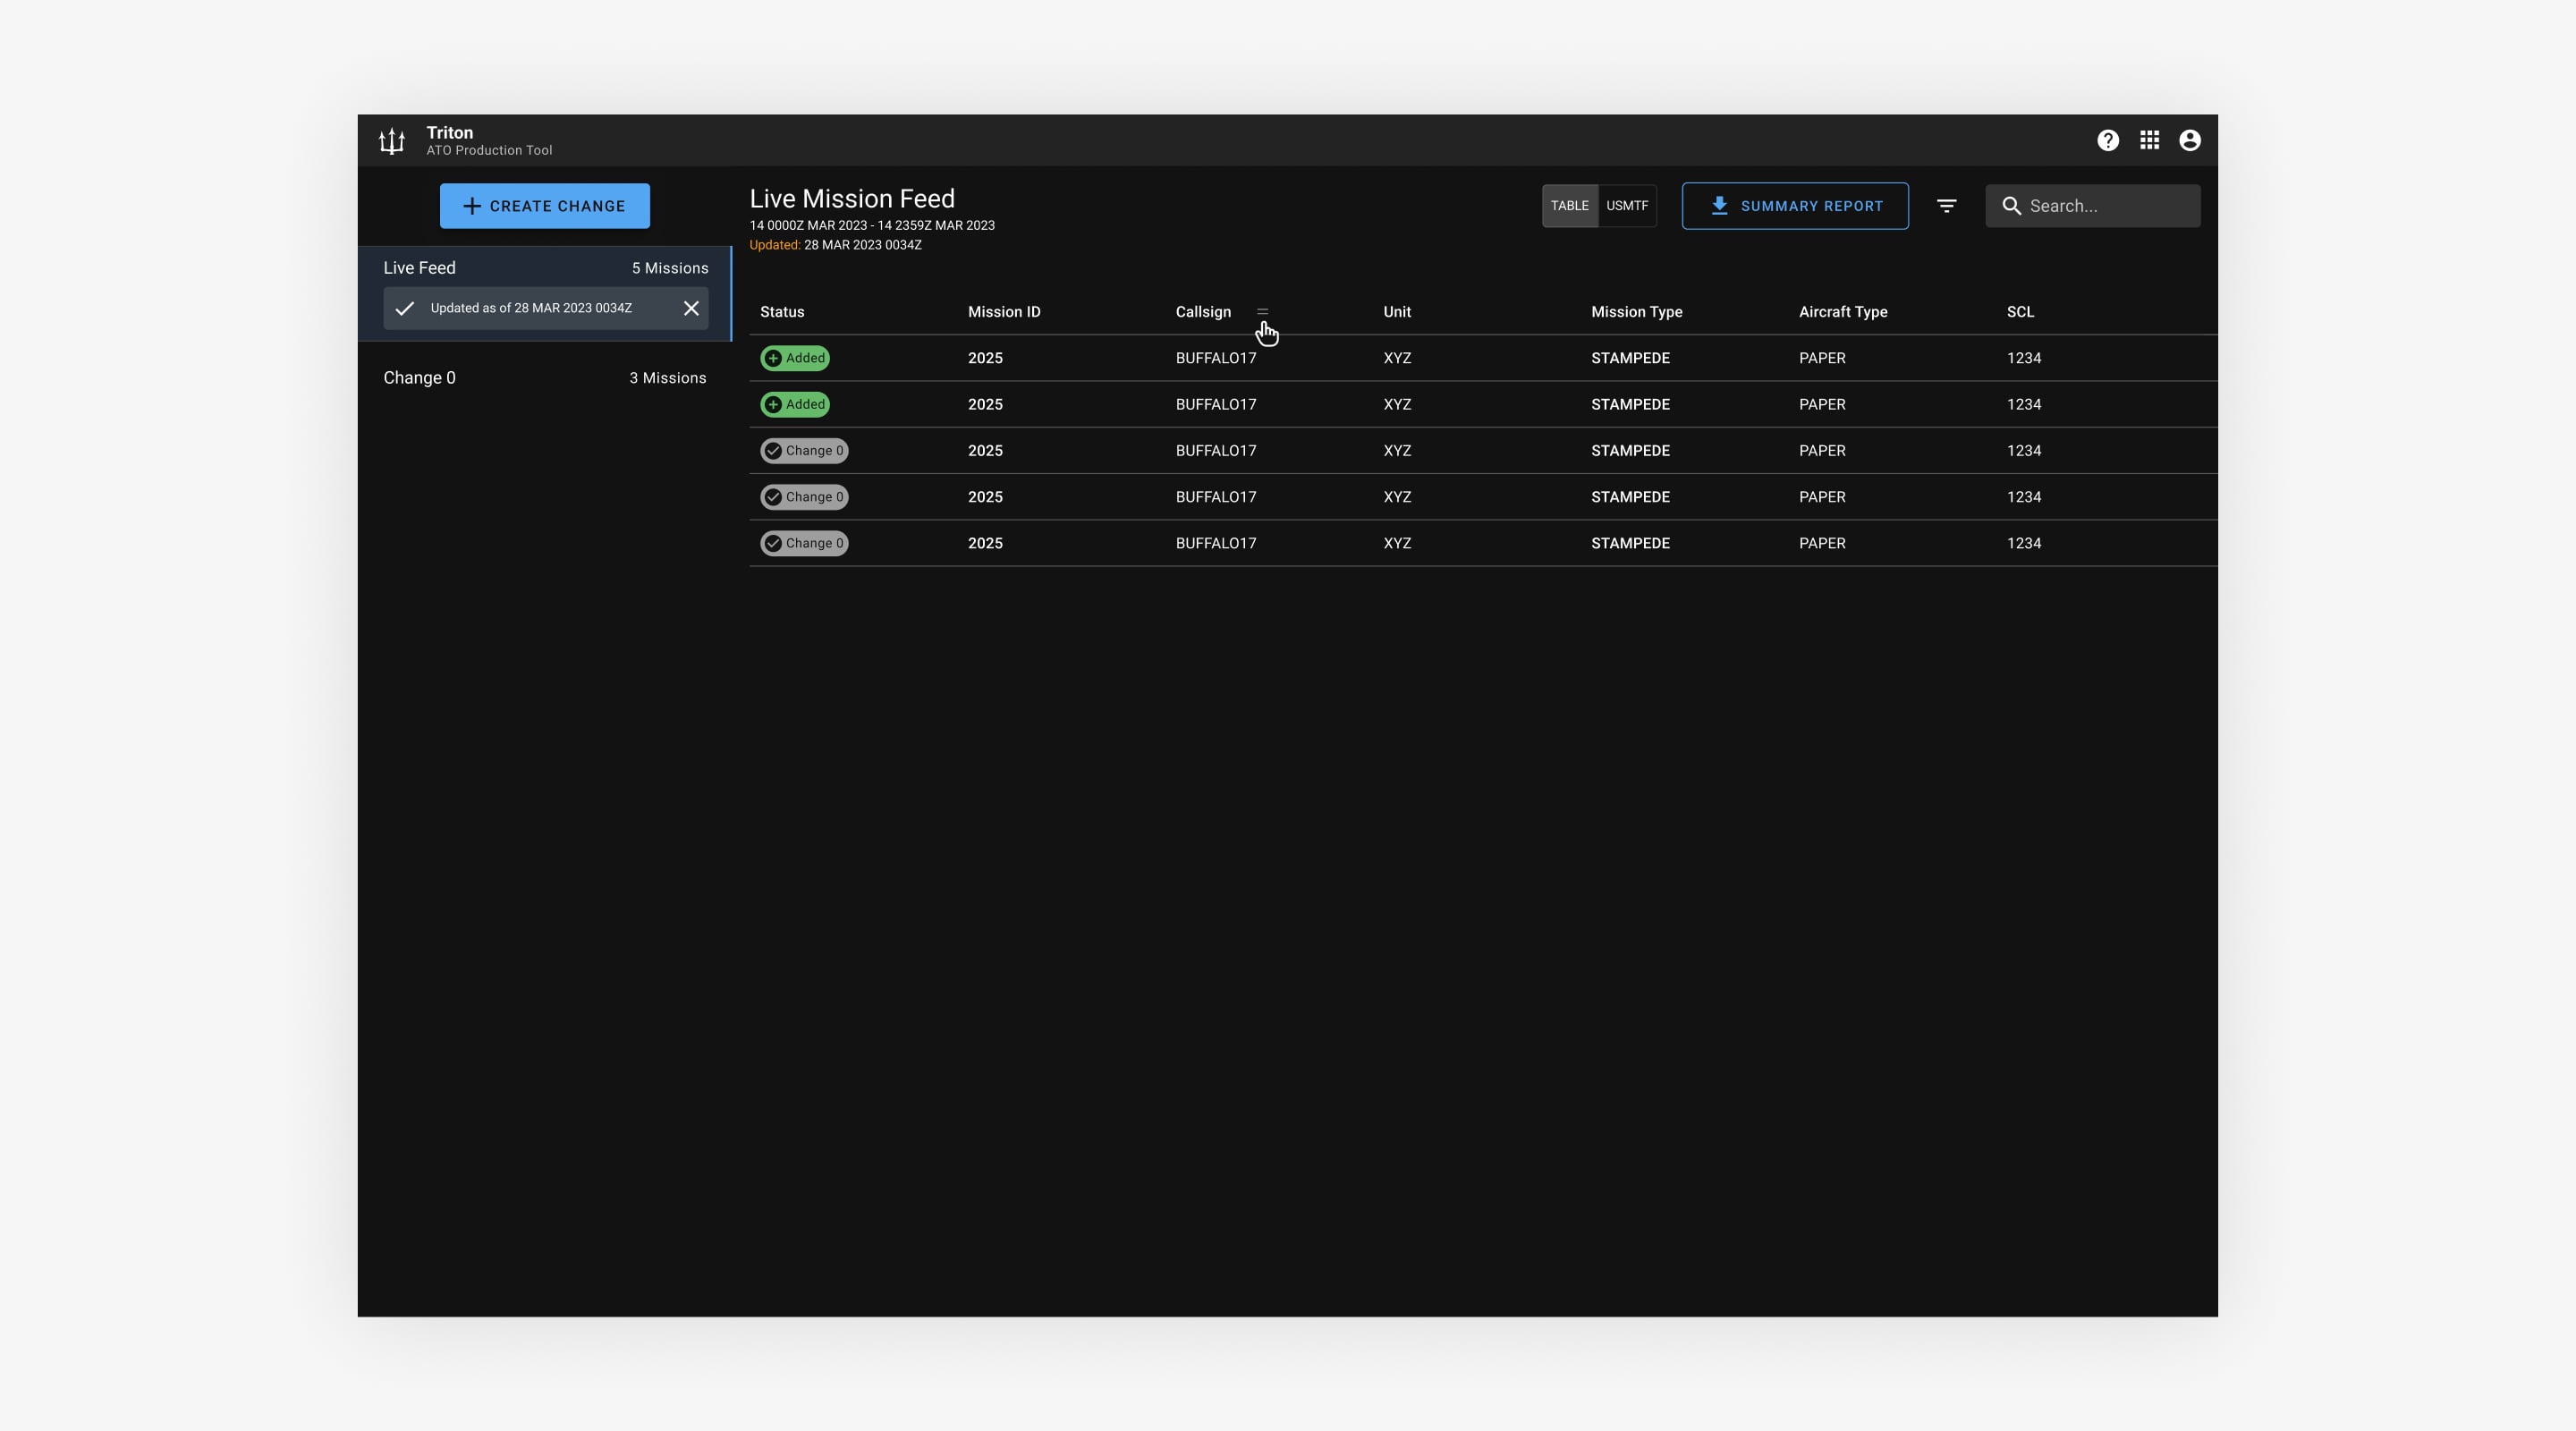Open the apps grid launcher icon
2576x1431 pixels.
[2149, 141]
